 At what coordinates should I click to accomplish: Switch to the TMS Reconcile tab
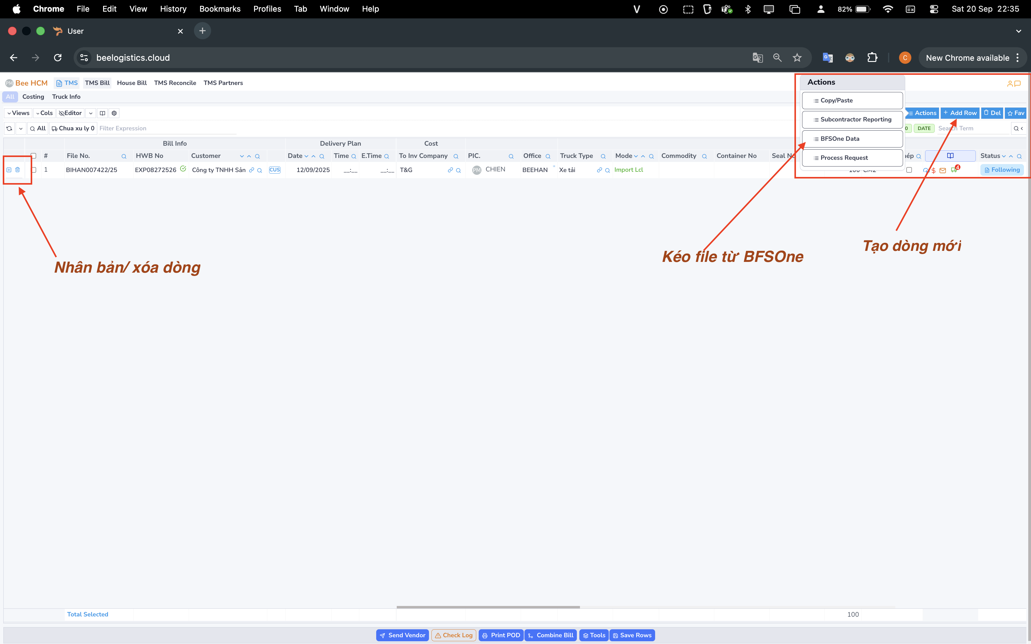point(175,82)
